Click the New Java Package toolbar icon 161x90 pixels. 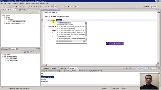[x=32, y=6]
